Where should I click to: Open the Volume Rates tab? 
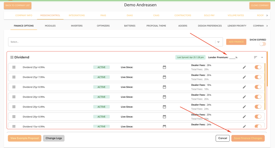pyautogui.click(x=236, y=16)
